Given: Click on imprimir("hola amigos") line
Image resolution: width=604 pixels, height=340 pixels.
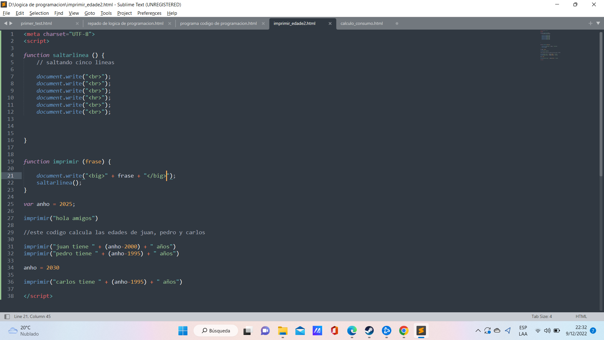Looking at the screenshot, I should (x=61, y=218).
